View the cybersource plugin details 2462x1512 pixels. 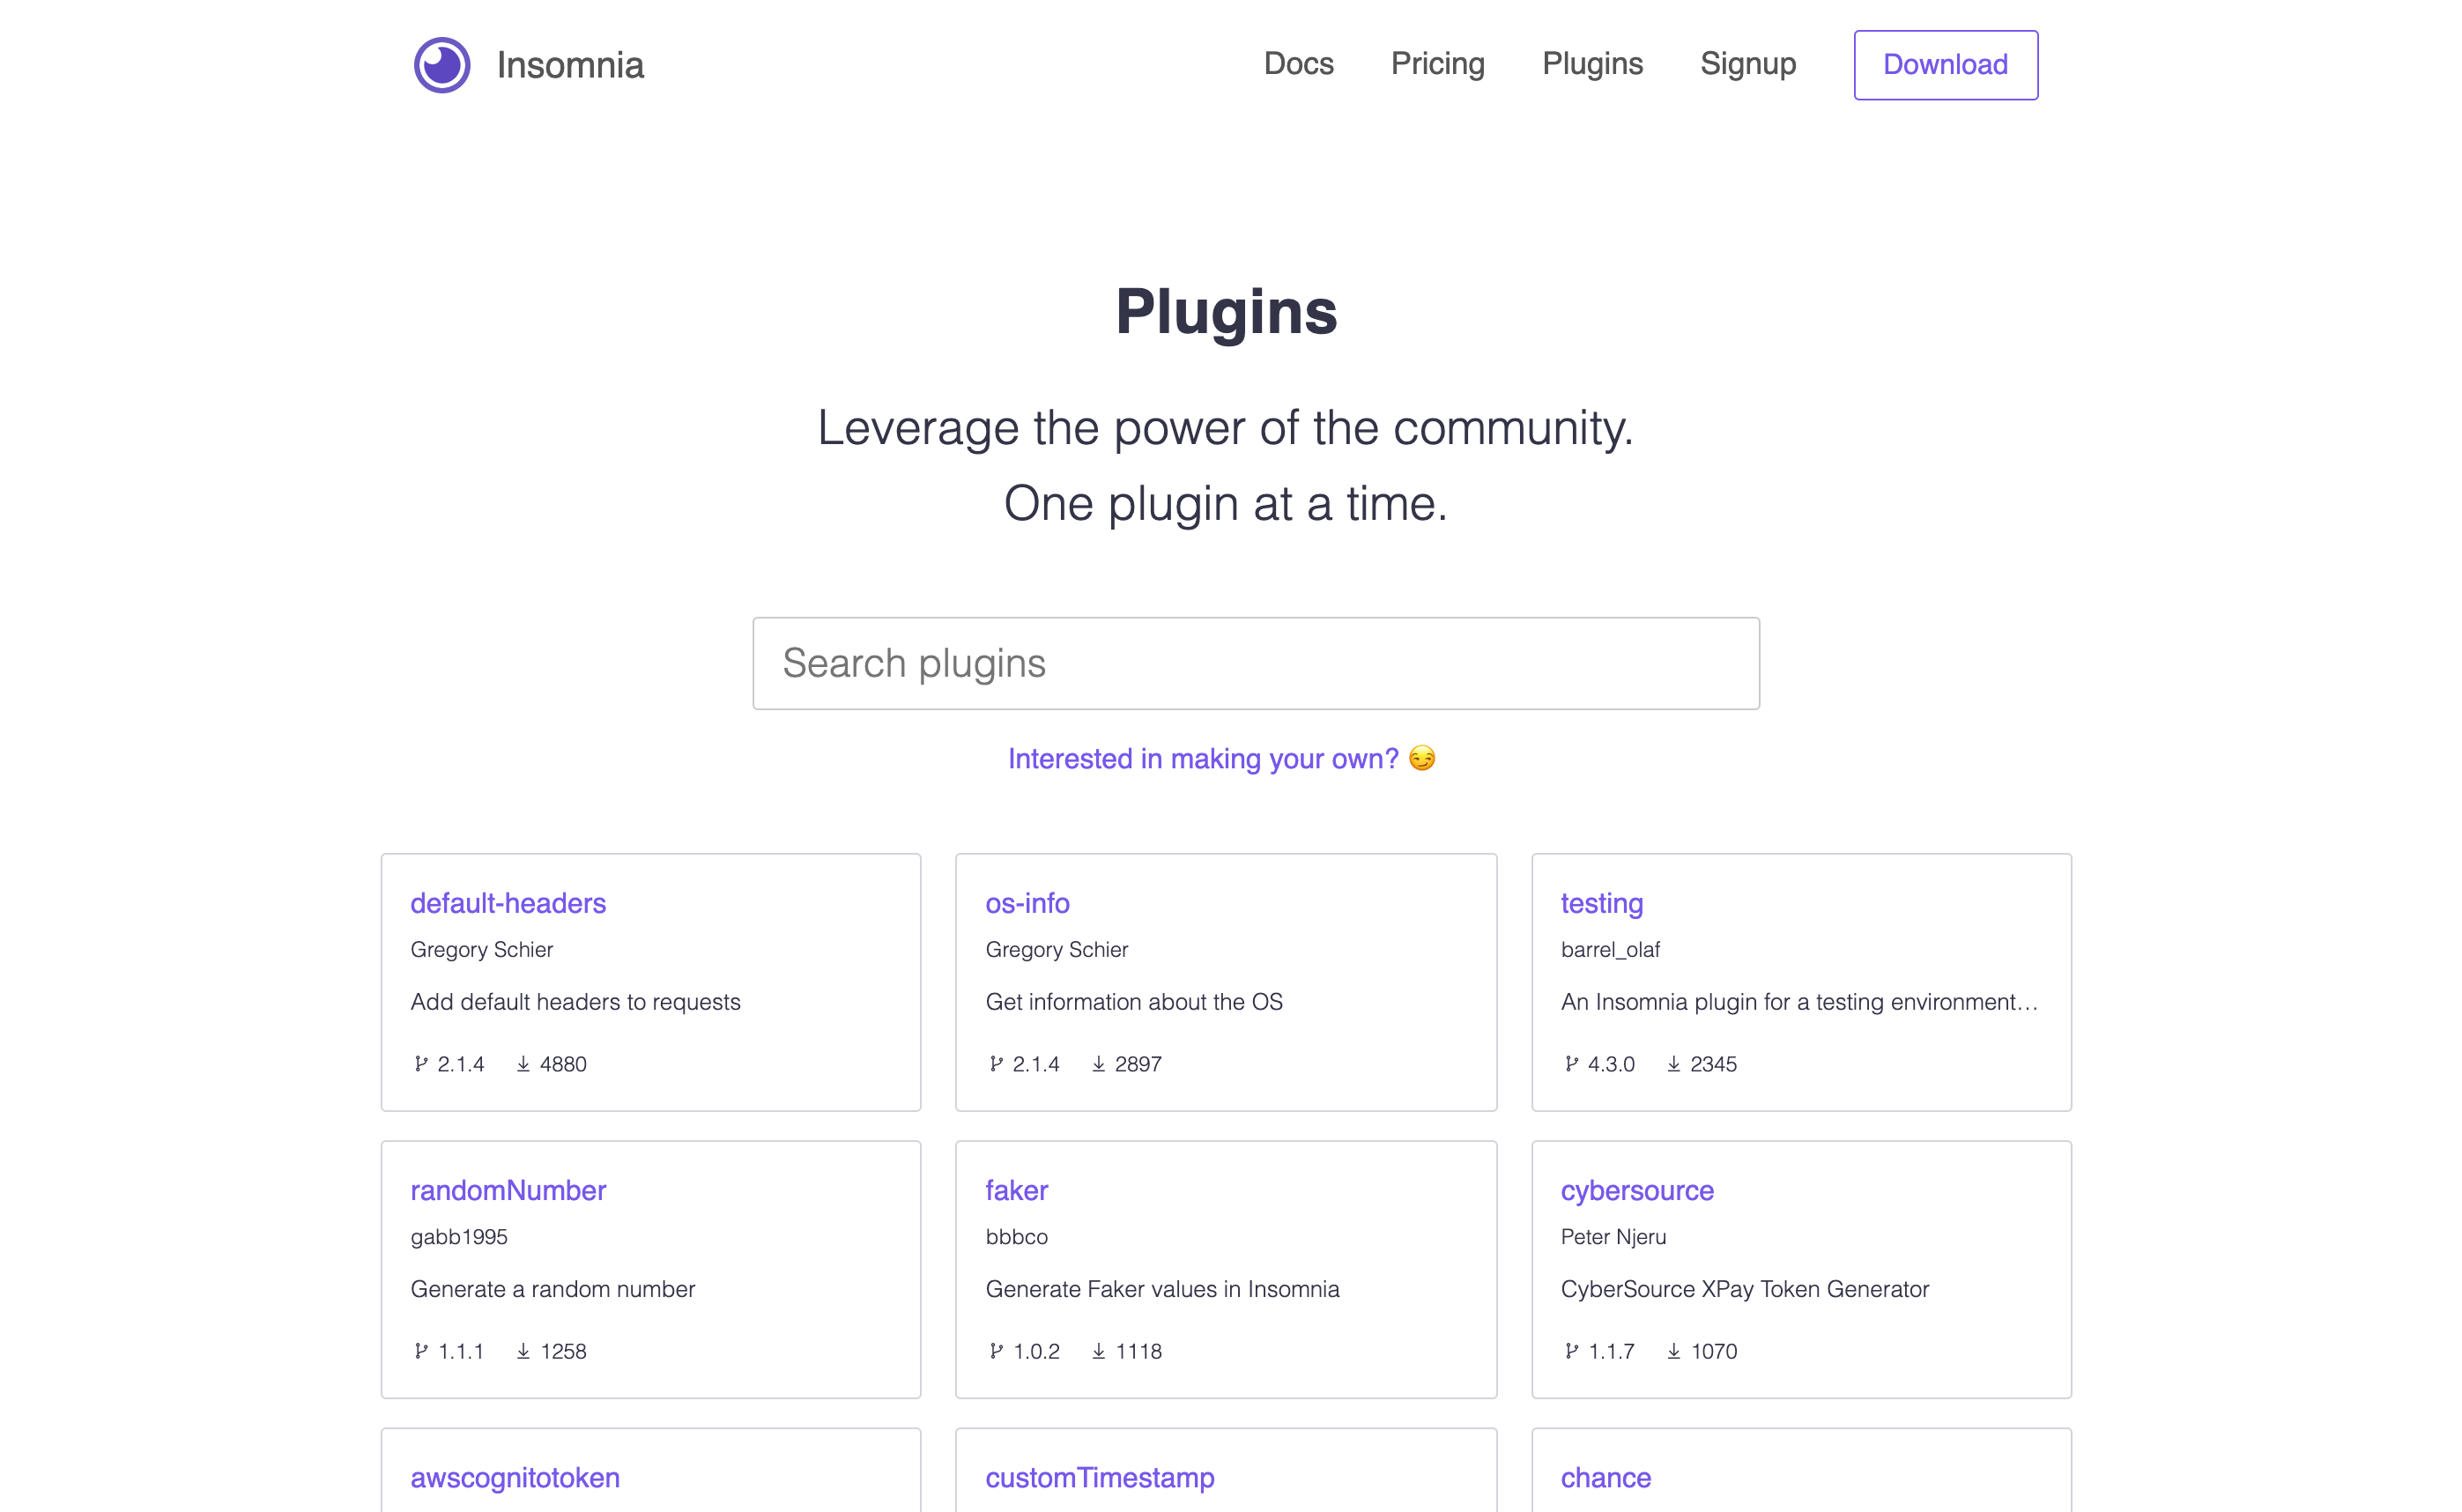1636,1190
